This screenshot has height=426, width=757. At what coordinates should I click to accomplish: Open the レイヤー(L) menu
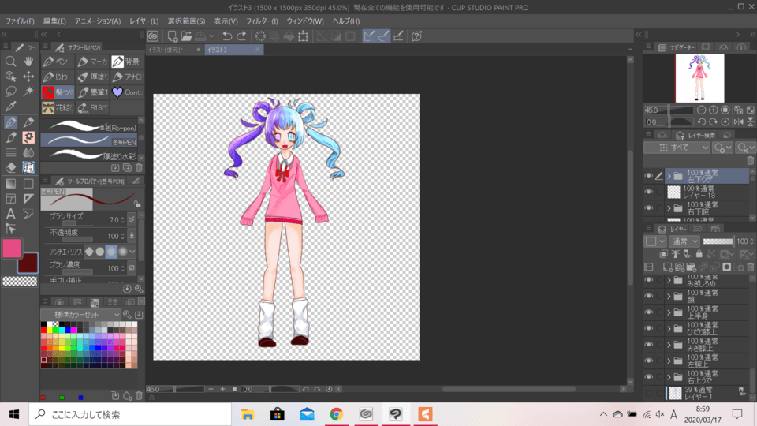pos(144,21)
